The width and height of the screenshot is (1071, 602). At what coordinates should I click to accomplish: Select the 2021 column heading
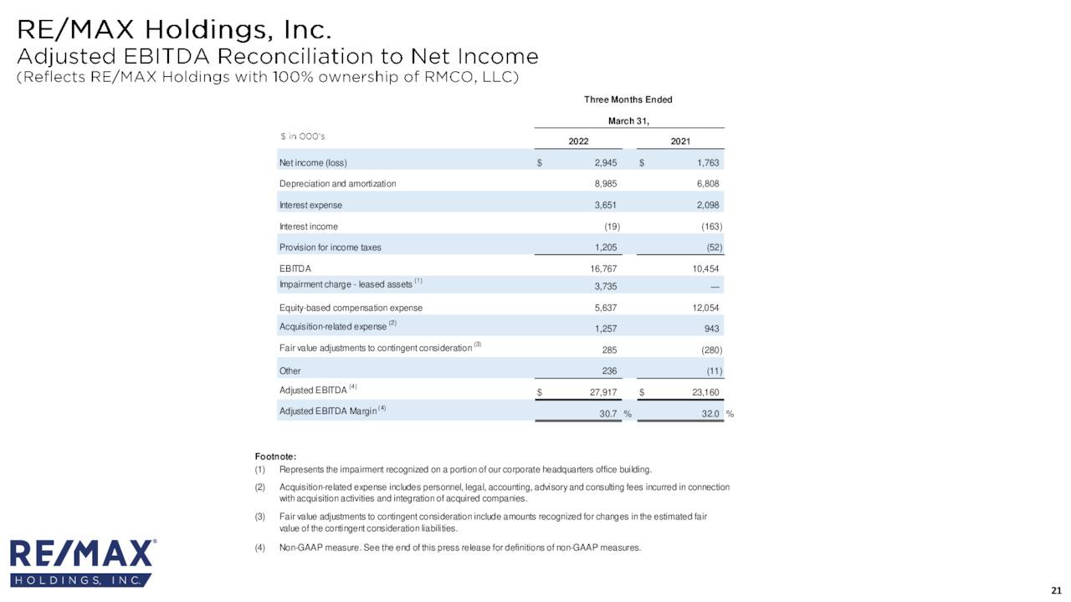coord(679,142)
